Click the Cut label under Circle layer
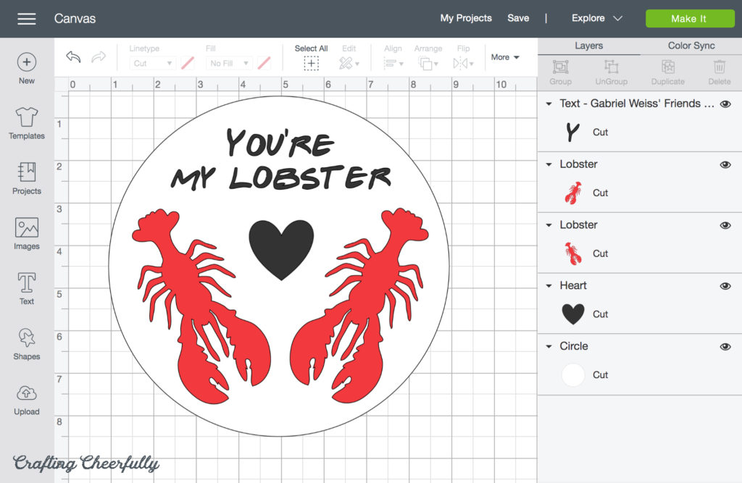742x483 pixels. click(x=600, y=374)
